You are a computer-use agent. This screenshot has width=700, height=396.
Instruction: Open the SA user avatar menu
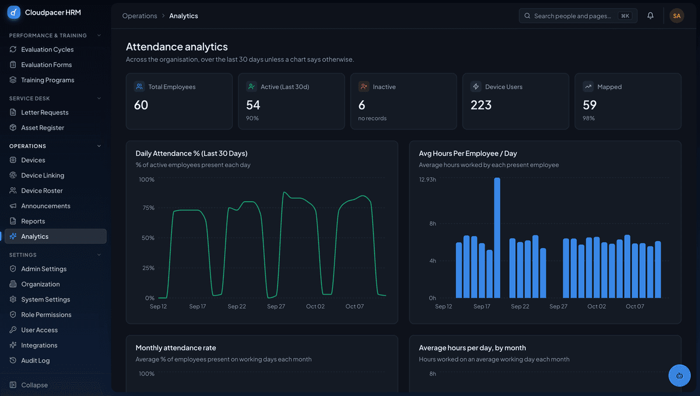677,16
